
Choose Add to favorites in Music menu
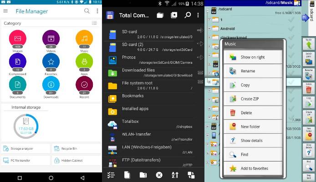click(x=253, y=168)
